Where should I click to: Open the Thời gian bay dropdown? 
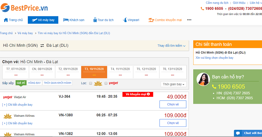(174, 84)
